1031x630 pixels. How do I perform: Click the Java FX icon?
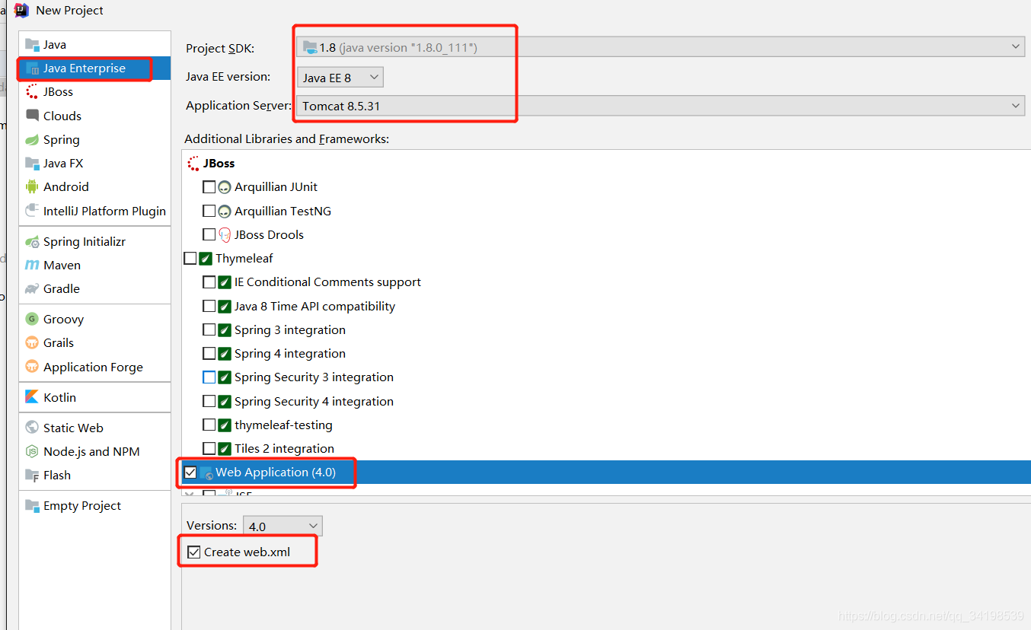coord(32,164)
